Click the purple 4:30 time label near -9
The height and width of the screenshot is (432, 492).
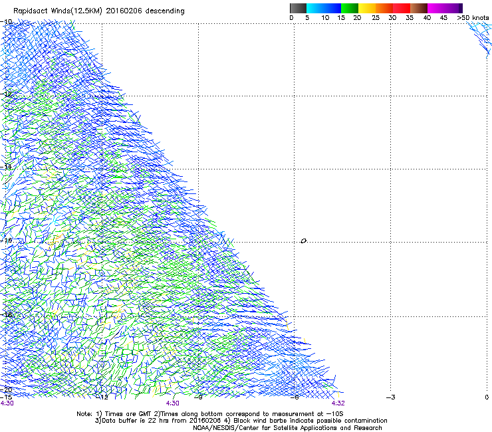pyautogui.click(x=173, y=403)
